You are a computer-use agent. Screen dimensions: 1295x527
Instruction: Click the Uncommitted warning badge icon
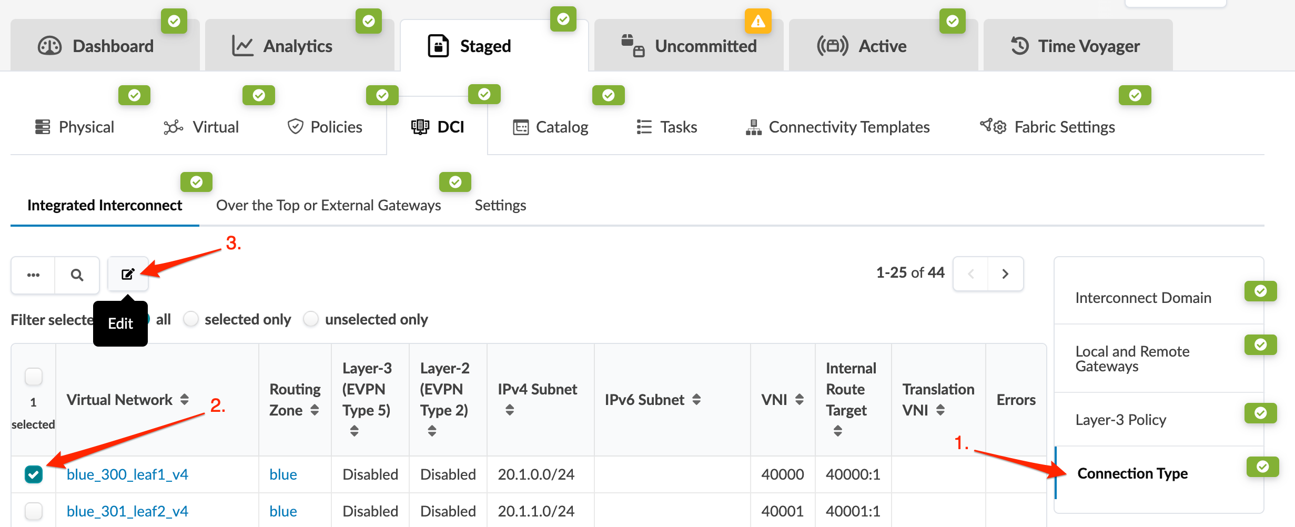pos(757,21)
